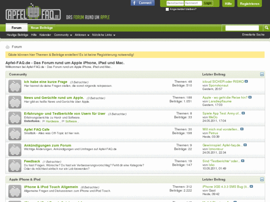The height and width of the screenshot is (202, 270).
Task: Click Hilfe in the sub navigation bar
Action: [x=34, y=35]
